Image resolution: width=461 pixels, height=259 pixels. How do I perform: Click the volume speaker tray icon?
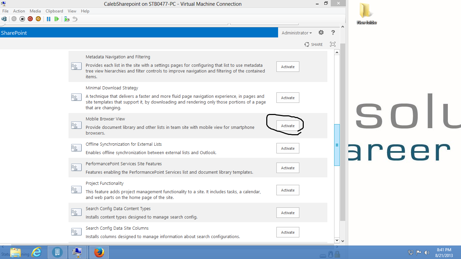(x=427, y=252)
